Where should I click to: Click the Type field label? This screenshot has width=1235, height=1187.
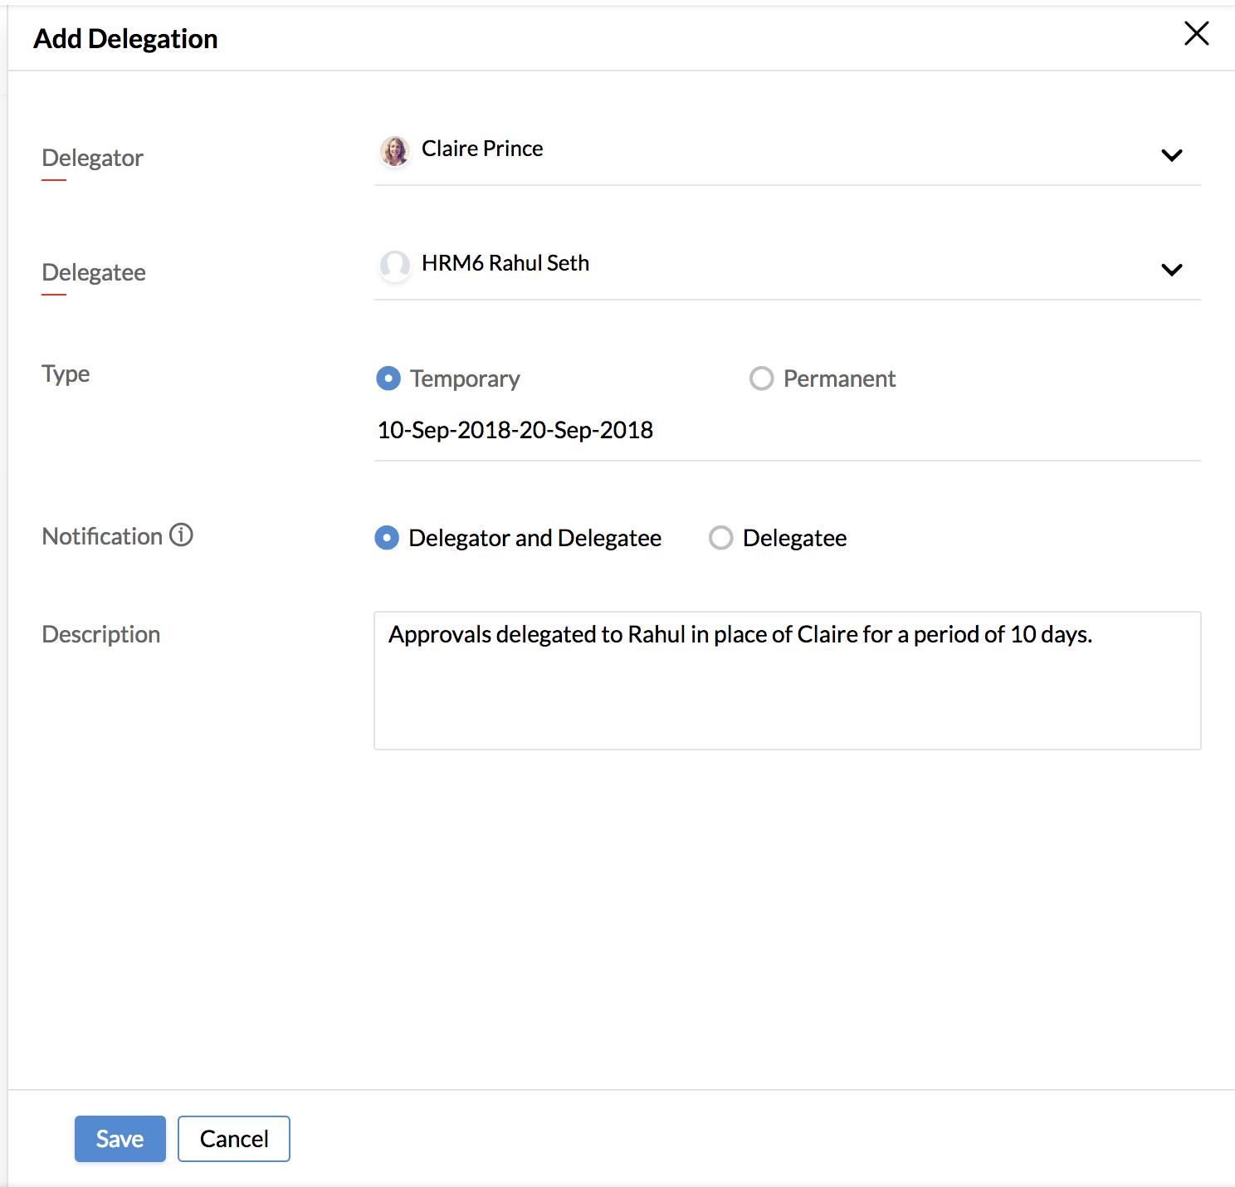(x=66, y=374)
